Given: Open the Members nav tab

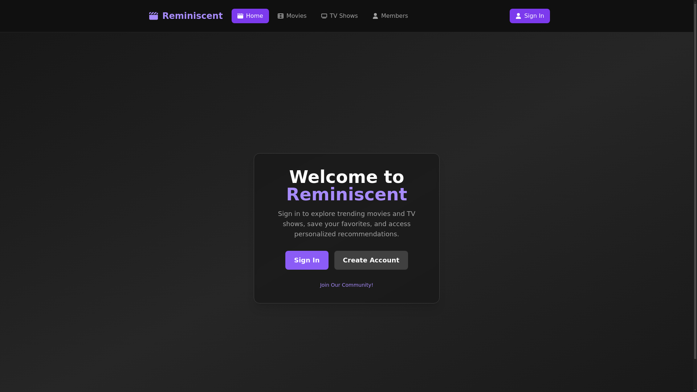Looking at the screenshot, I should 390,16.
